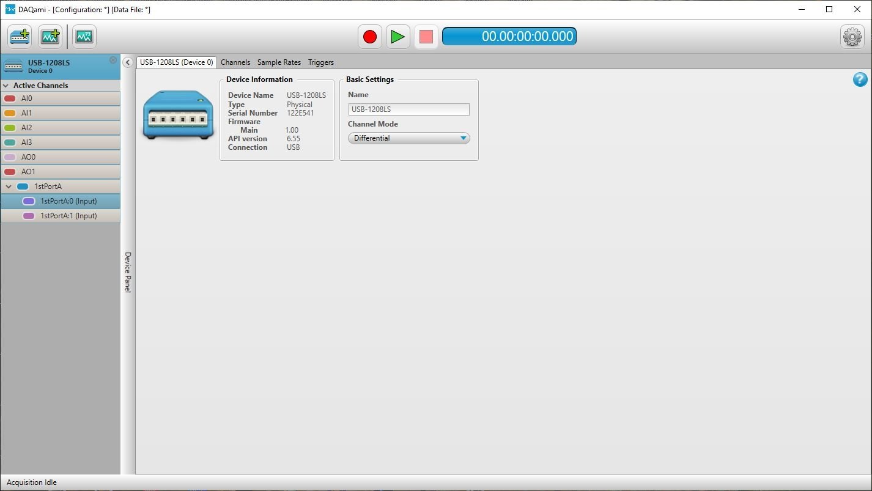
Task: Click the green AI2 color swatch
Action: (x=10, y=128)
